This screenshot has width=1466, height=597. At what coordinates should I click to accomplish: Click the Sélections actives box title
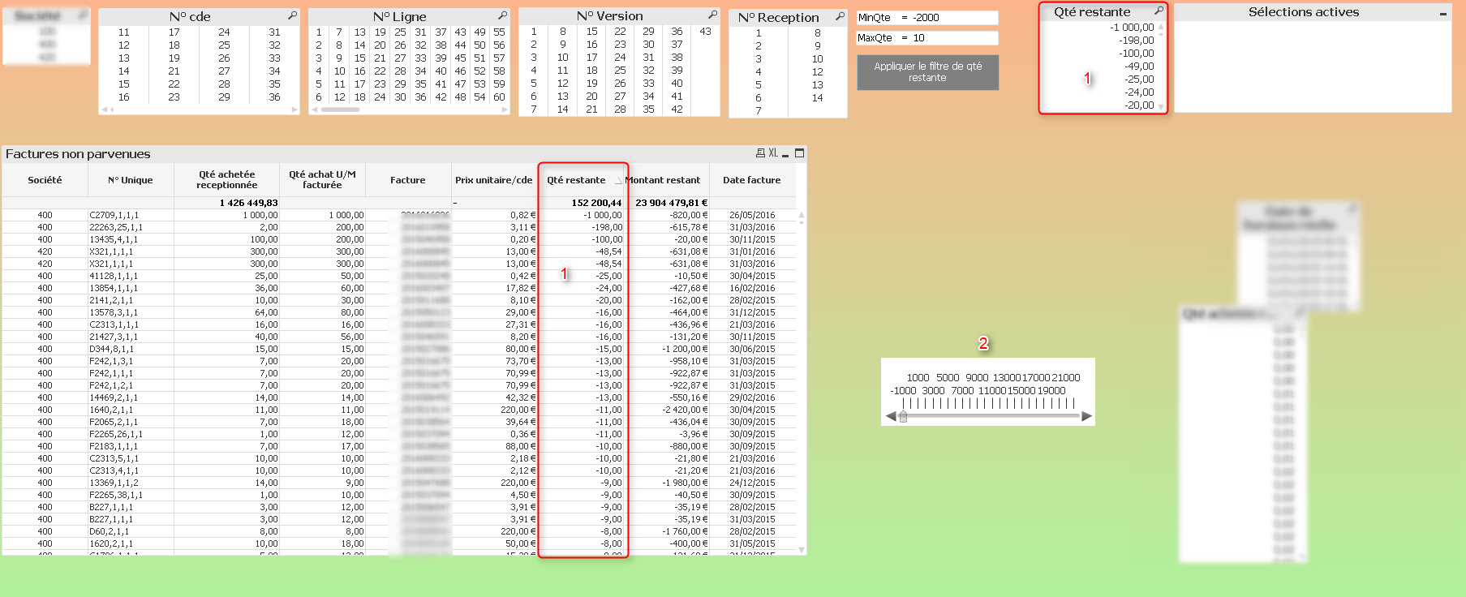click(1304, 12)
